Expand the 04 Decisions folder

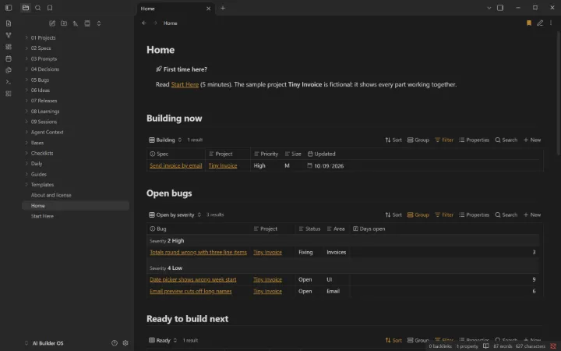pyautogui.click(x=26, y=69)
